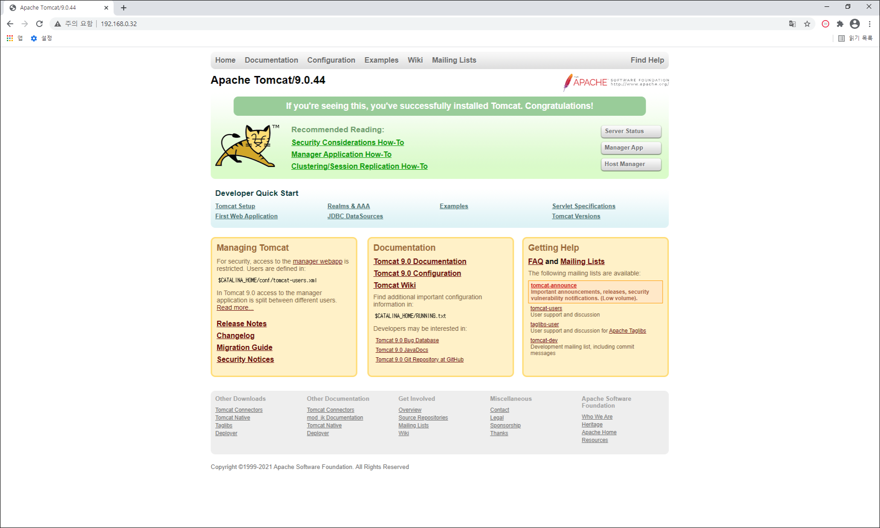Open Configuration in the navigation bar

point(331,60)
